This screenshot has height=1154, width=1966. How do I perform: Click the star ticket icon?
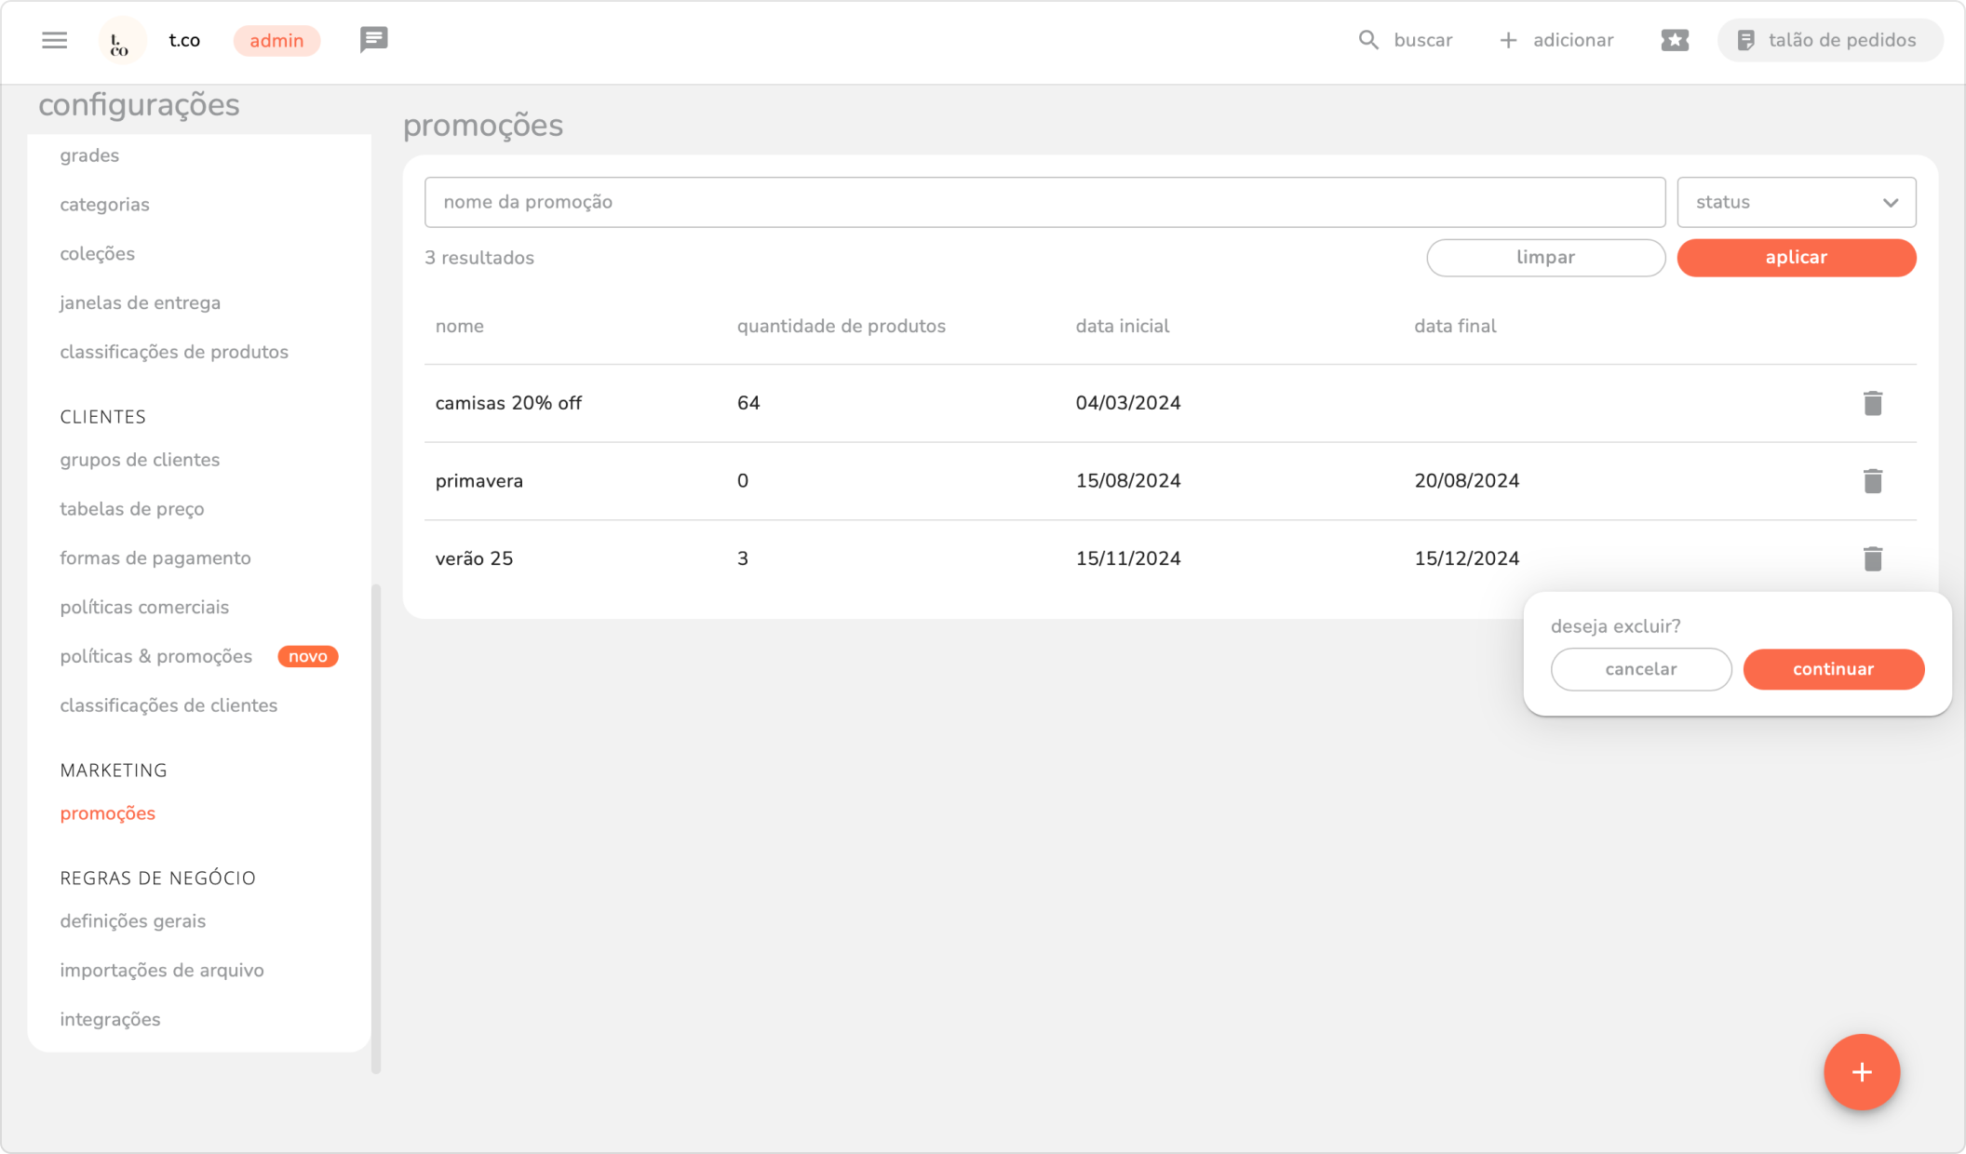coord(1674,40)
